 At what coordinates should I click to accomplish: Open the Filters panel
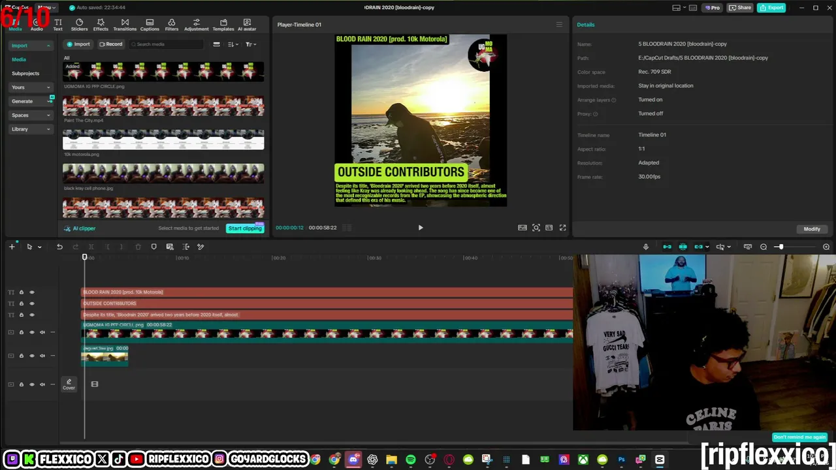pyautogui.click(x=172, y=25)
